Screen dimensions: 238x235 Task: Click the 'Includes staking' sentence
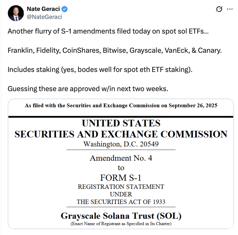pyautogui.click(x=100, y=70)
